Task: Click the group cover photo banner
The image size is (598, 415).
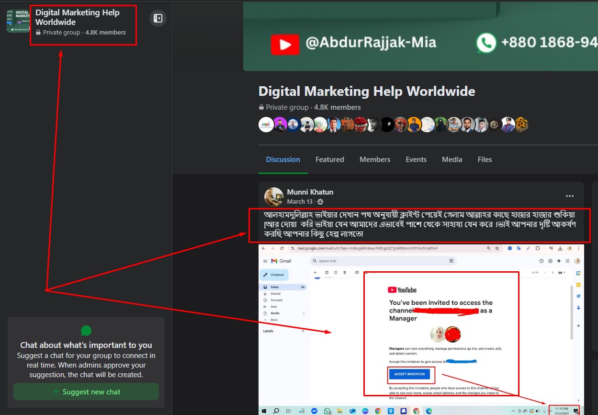Action: pyautogui.click(x=420, y=36)
